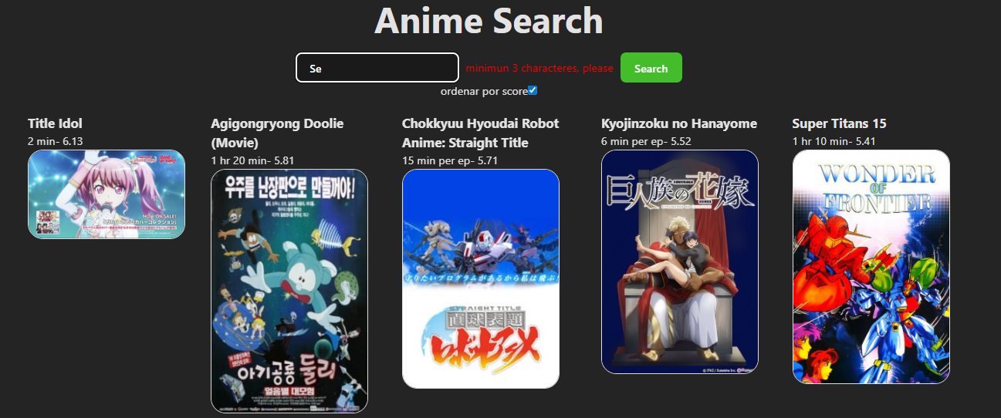Select the Chokkyuu Hyoudai Robot Anime poster
Image resolution: width=1001 pixels, height=418 pixels.
click(x=481, y=278)
